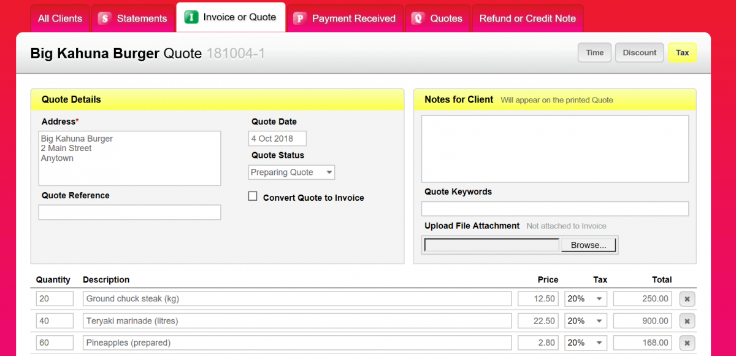Click the Time button

click(x=594, y=52)
